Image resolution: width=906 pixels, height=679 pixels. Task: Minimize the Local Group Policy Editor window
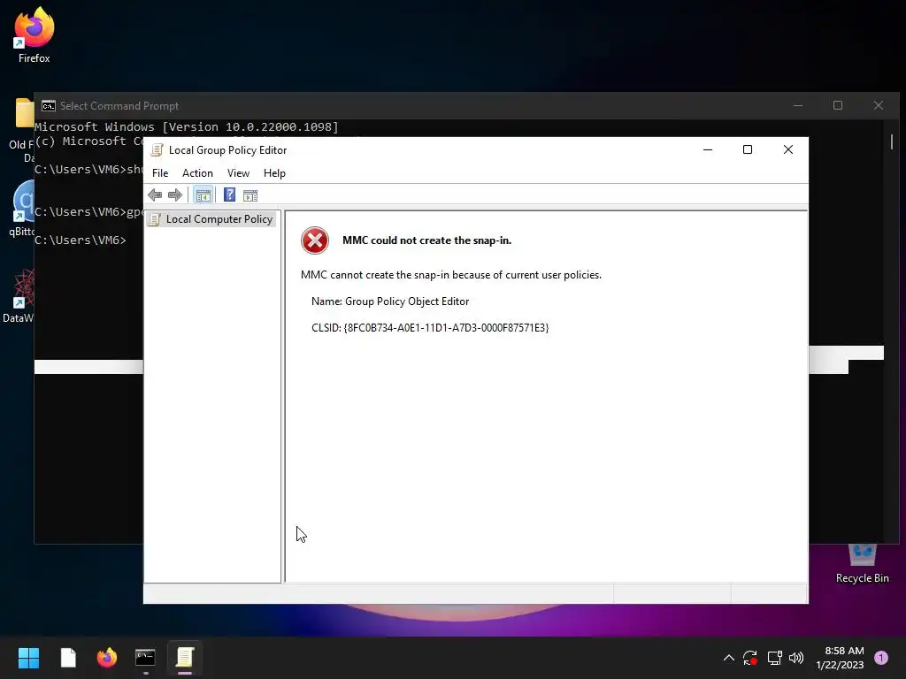tap(708, 149)
